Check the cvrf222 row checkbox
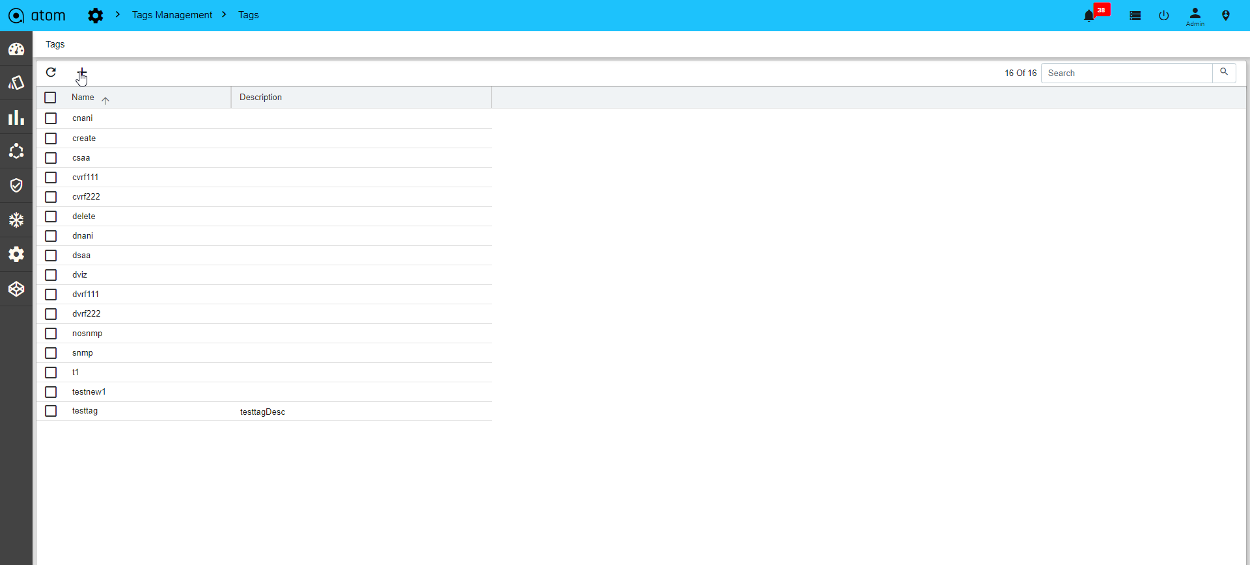This screenshot has height=565, width=1250. [51, 197]
